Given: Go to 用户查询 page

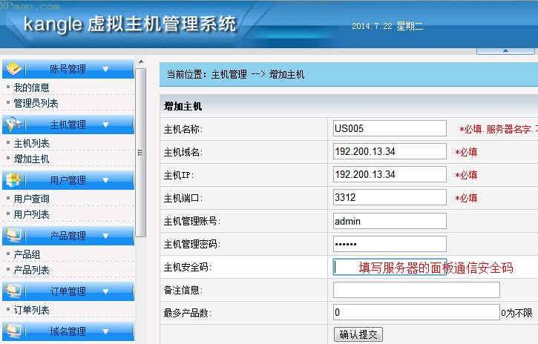Looking at the screenshot, I should [x=32, y=199].
